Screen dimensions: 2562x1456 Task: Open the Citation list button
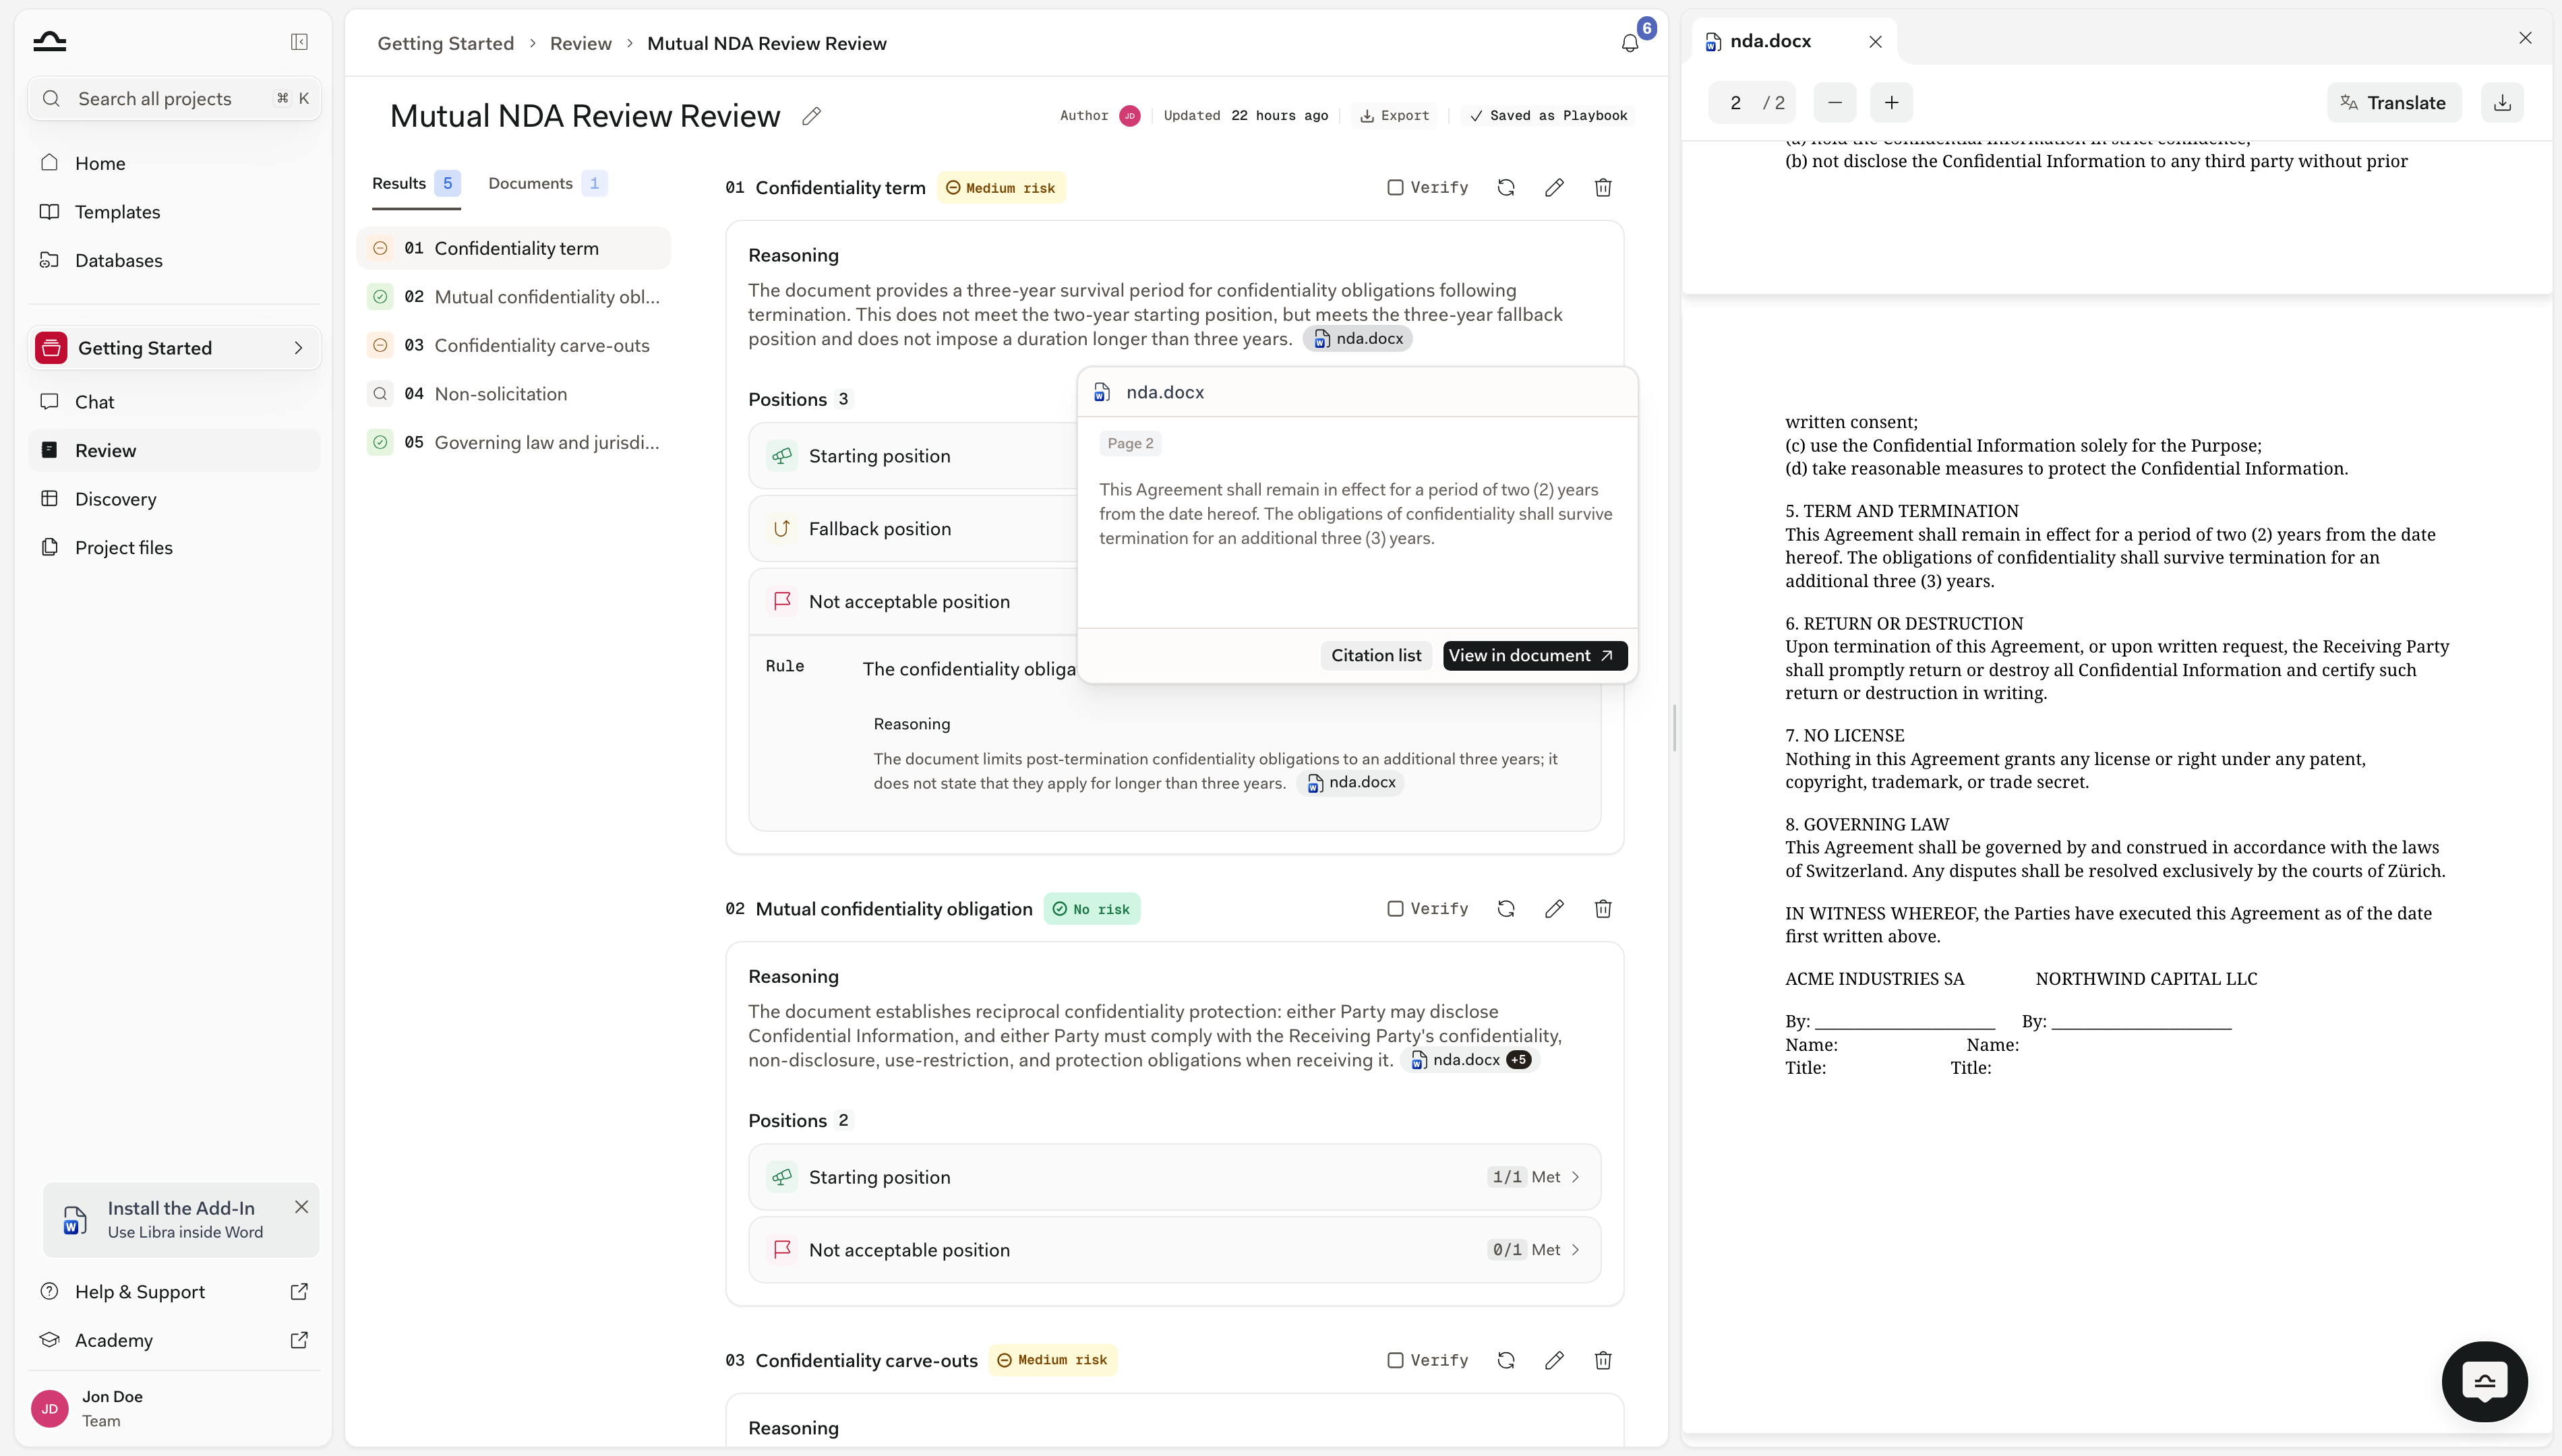(x=1375, y=655)
